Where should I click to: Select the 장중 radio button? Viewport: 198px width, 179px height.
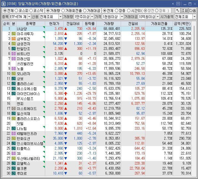click(117, 11)
